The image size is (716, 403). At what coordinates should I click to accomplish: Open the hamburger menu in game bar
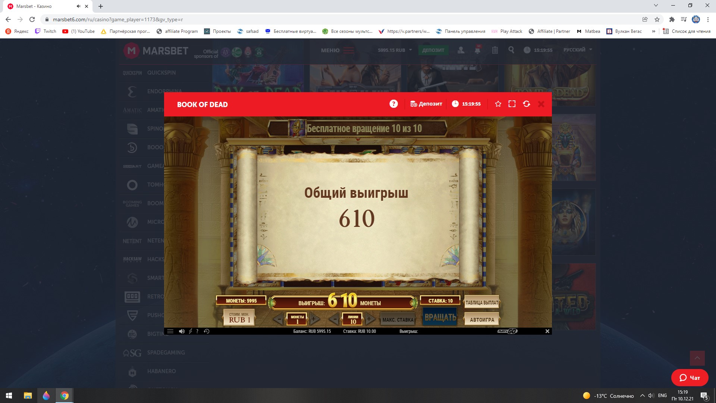(x=170, y=331)
